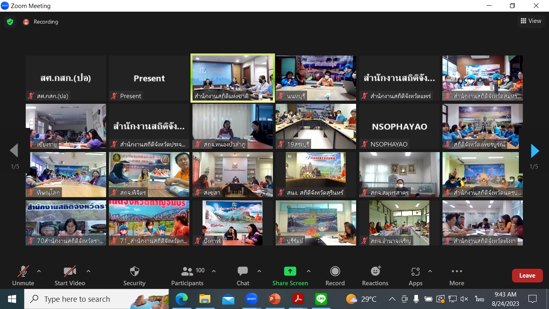
Task: Unmute the microphone
Action: coord(23,276)
